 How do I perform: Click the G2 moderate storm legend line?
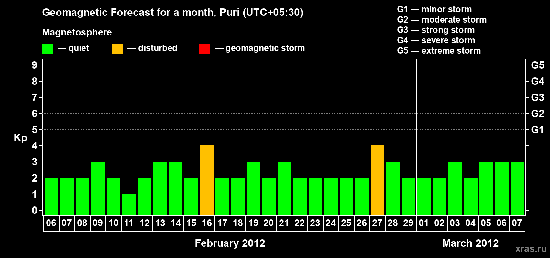(442, 20)
